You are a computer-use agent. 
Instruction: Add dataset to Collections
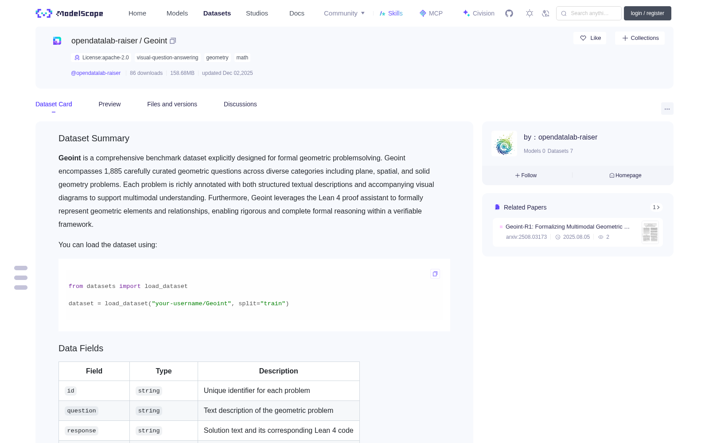pos(640,38)
